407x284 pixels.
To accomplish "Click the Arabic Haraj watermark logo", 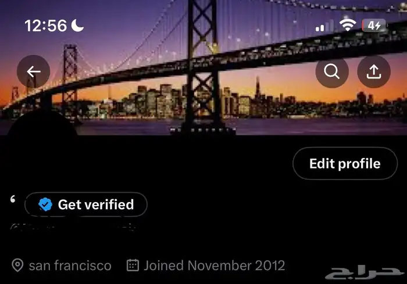I will (x=365, y=273).
